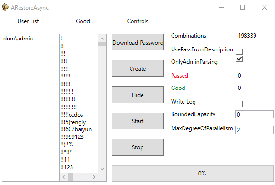Click the horizontal scroll right arrow
Image resolution: width=275 pixels, height=185 pixels.
pyautogui.click(x=94, y=177)
